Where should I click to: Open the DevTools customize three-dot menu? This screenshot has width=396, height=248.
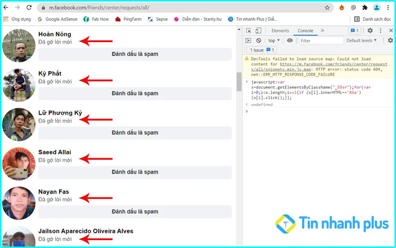pos(380,31)
